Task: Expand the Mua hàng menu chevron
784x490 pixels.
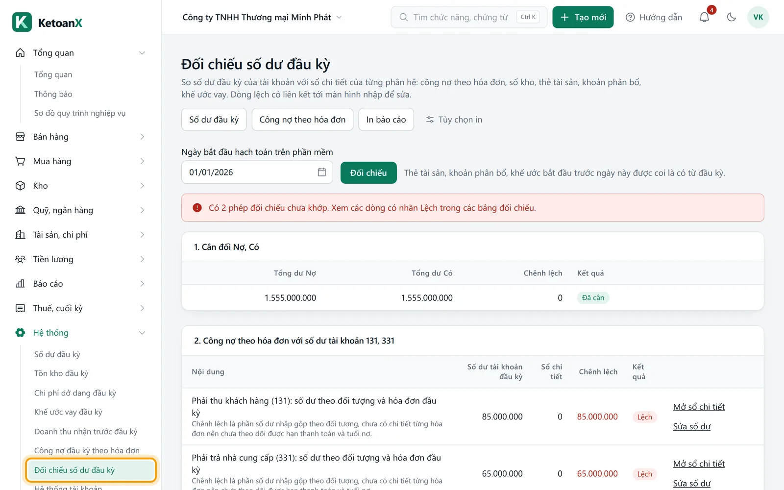Action: click(x=142, y=161)
